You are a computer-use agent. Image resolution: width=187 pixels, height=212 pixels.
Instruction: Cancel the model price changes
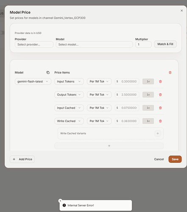159,159
